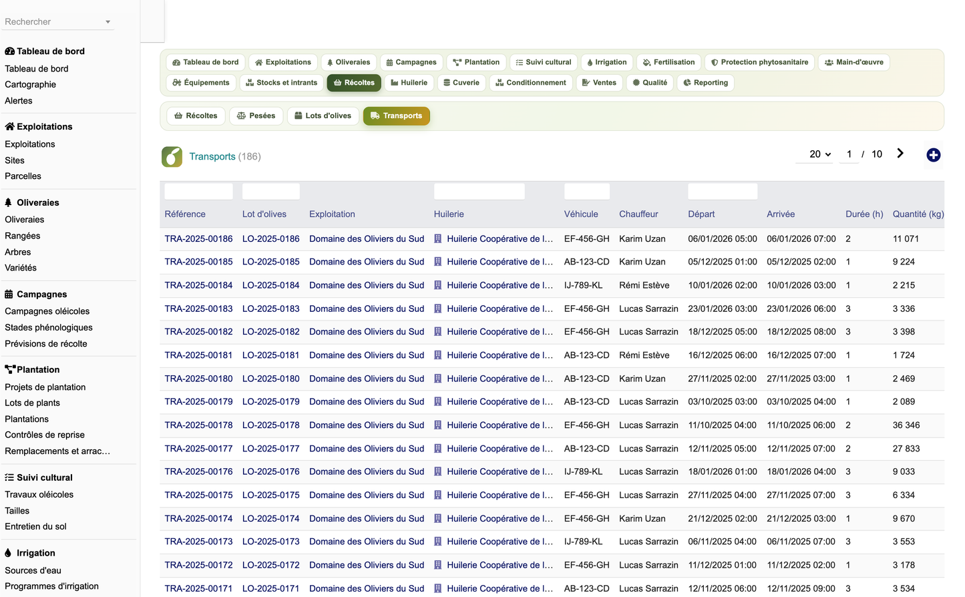Sort by Arrivée column header

click(x=781, y=214)
